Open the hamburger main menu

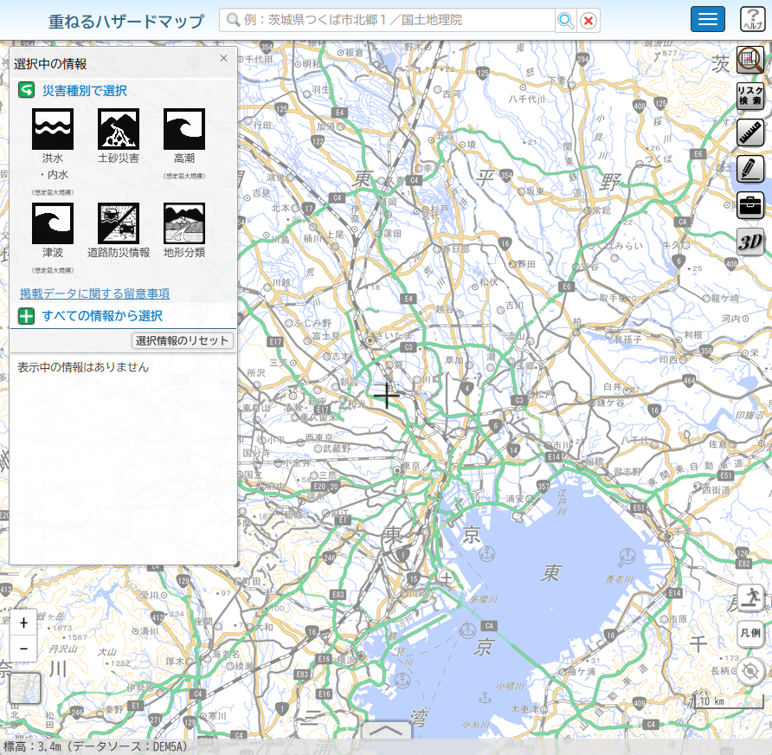[707, 19]
